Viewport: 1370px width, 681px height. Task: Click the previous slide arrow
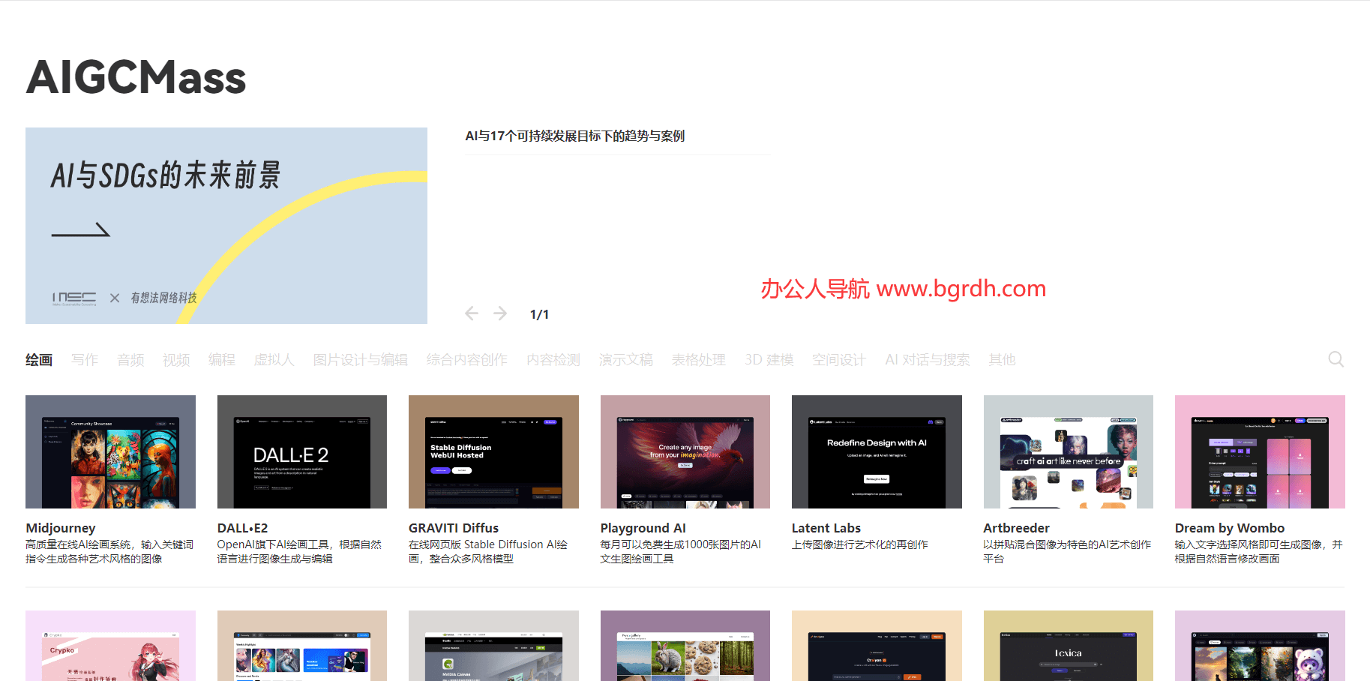[x=472, y=313]
